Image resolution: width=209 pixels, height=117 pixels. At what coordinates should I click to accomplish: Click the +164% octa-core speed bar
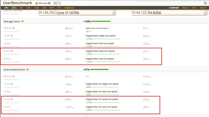[107, 62]
